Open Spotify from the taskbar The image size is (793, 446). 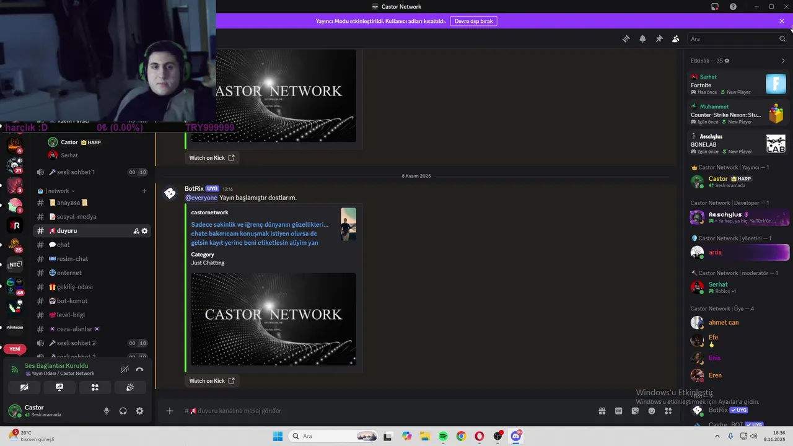click(x=444, y=436)
